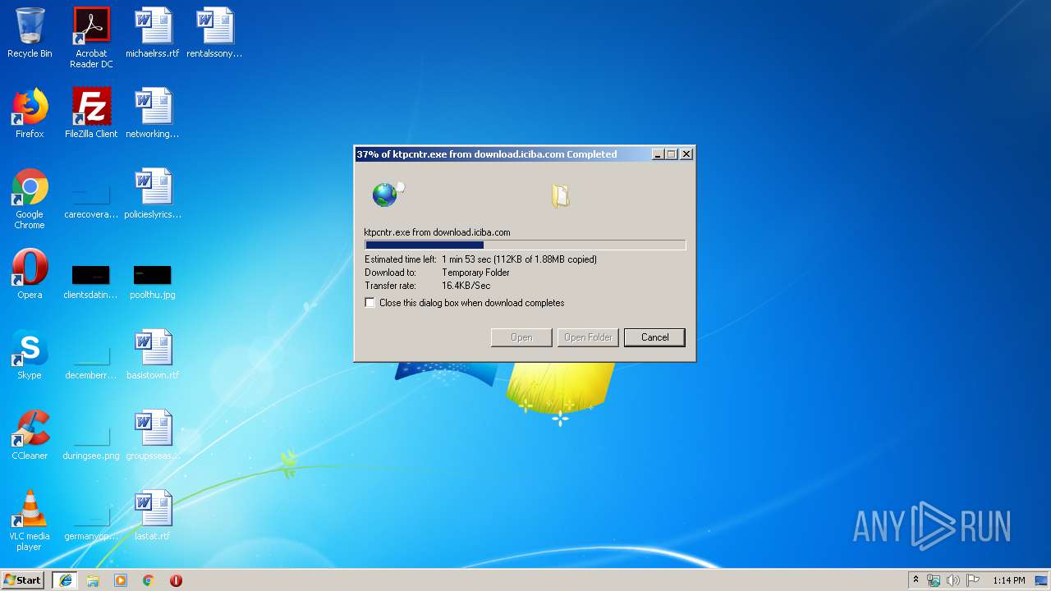Click the folder icon in dialog

click(561, 195)
